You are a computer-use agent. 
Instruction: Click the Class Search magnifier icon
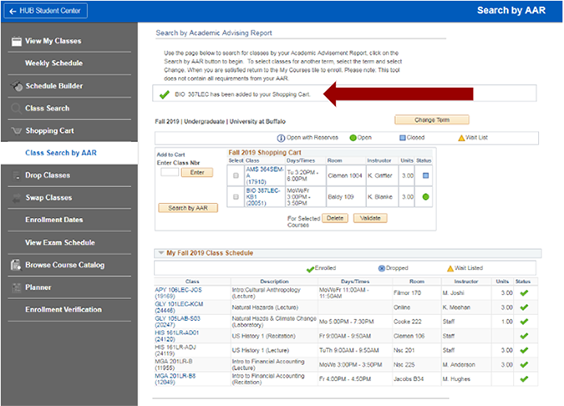(16, 109)
